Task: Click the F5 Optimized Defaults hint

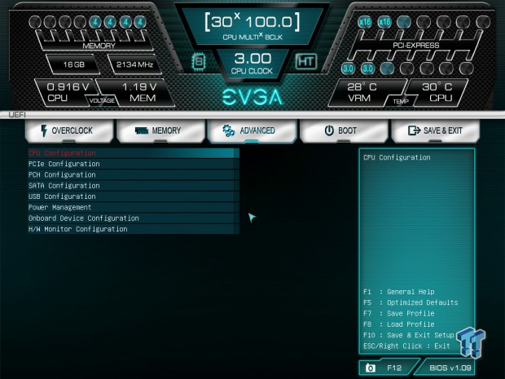Action: tap(411, 302)
